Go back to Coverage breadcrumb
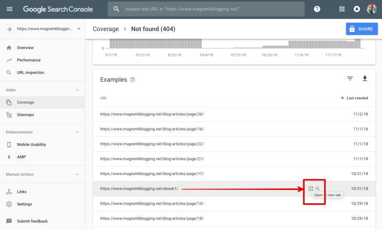This screenshot has height=230, width=382. [x=106, y=29]
